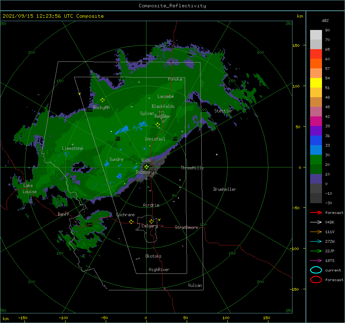Click the magenta dBZ legend swatch
Viewport: 345px width, 323px height.
click(316, 121)
